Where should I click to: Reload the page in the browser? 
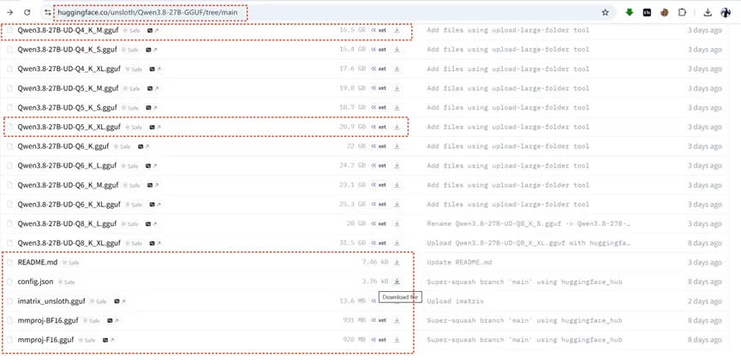click(27, 13)
